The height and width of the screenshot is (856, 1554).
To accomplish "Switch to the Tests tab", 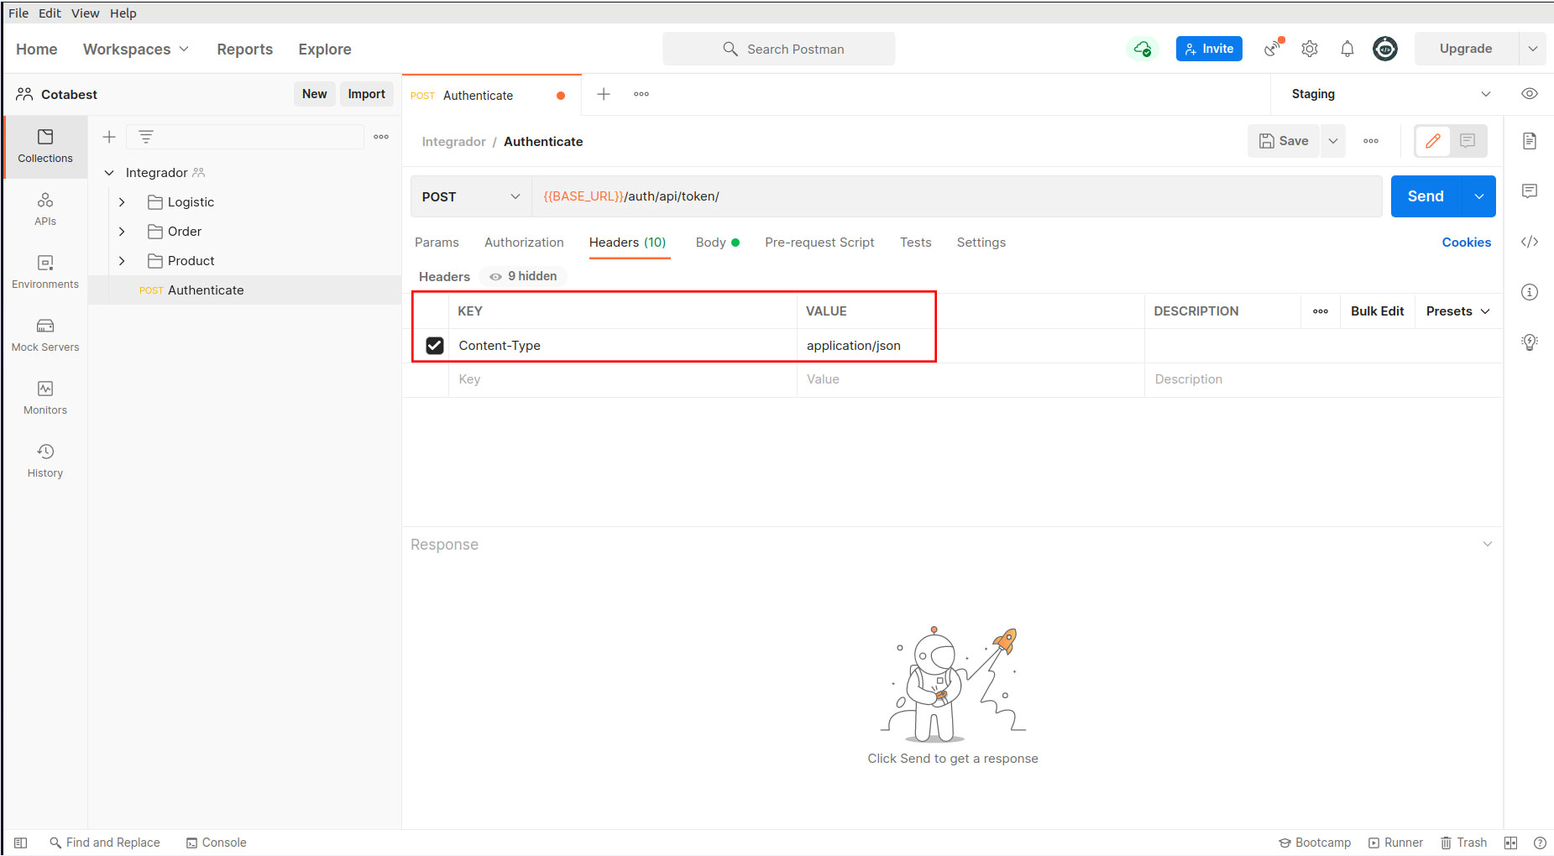I will point(916,243).
